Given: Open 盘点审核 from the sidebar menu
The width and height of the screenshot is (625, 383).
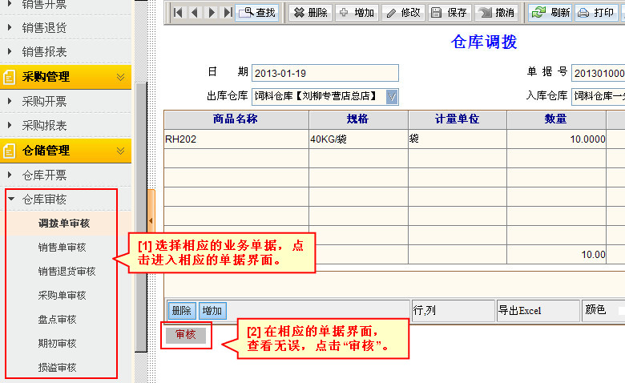Looking at the screenshot, I should pos(57,319).
